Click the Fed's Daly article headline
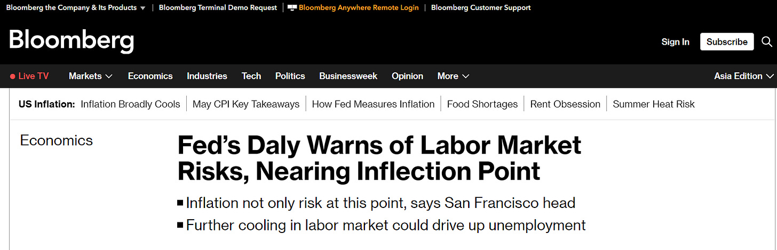Screen dimensions: 777x250 379,158
